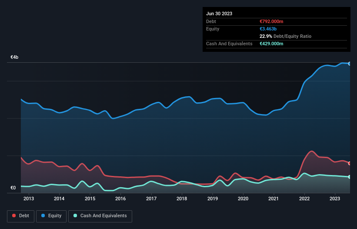The width and height of the screenshot is (357, 229).
Task: Click the 2021 x-axis label
Action: [274, 199]
